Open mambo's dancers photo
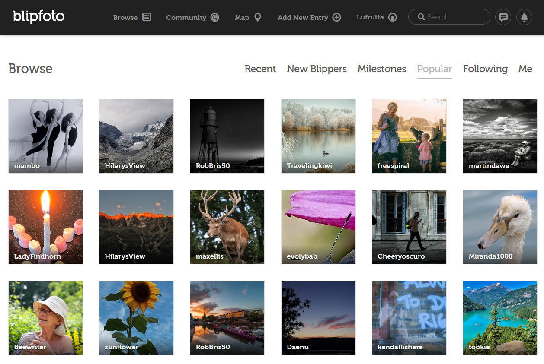 tap(45, 136)
